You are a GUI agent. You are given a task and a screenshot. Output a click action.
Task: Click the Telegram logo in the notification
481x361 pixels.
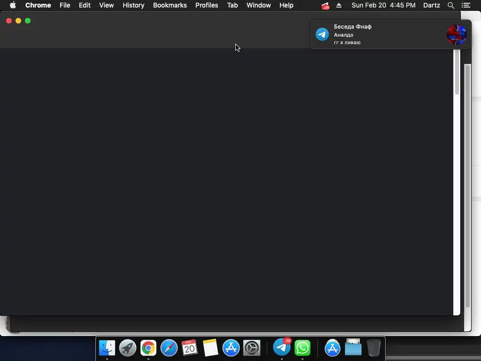(x=322, y=34)
